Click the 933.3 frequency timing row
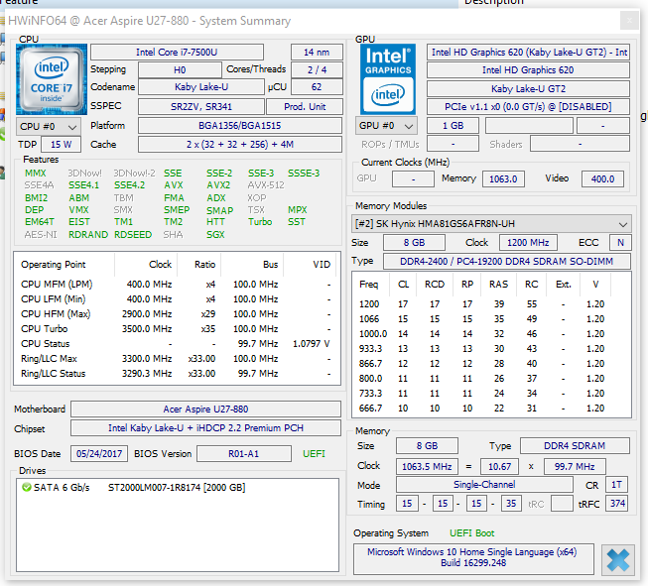 (x=491, y=349)
